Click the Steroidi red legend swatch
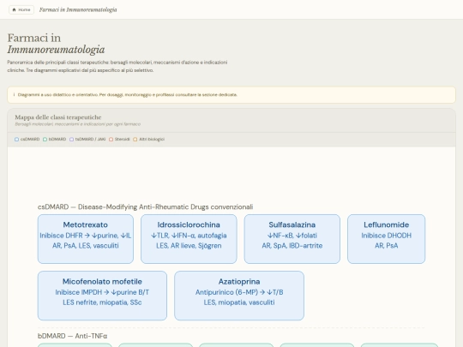The image size is (463, 347). click(x=111, y=140)
